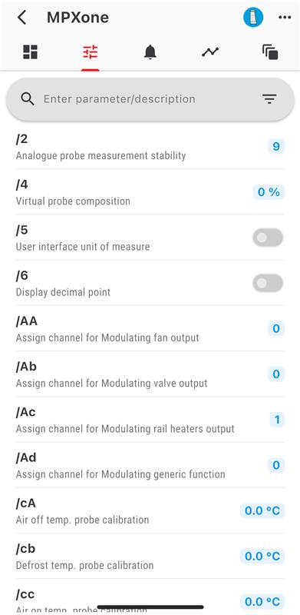Switch to the dashboard grid tab
This screenshot has height=615, width=300.
30,52
